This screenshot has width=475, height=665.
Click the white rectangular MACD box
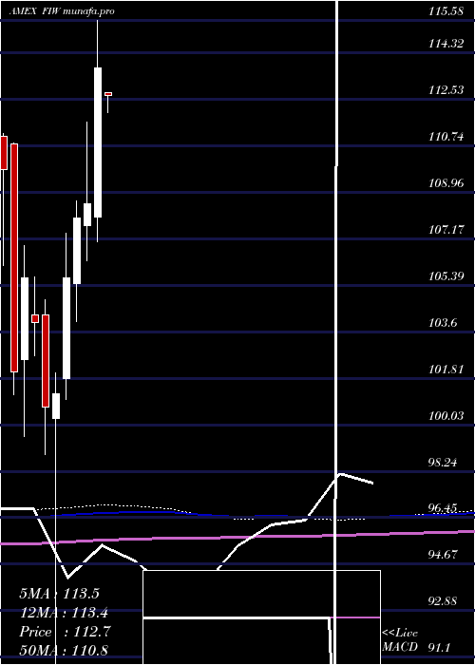pyautogui.click(x=261, y=617)
